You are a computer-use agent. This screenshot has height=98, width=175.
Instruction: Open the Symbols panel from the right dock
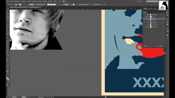[x=168, y=24]
